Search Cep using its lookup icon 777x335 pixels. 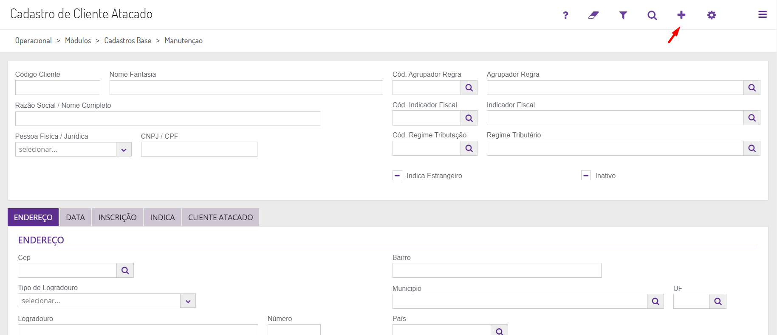point(125,271)
